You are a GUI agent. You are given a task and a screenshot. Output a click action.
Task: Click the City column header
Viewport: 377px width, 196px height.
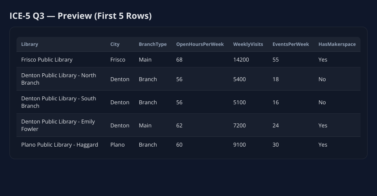[x=115, y=44]
